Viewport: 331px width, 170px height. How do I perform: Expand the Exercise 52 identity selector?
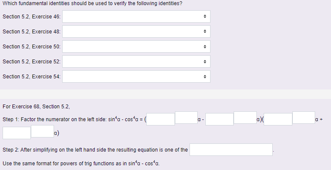136,62
